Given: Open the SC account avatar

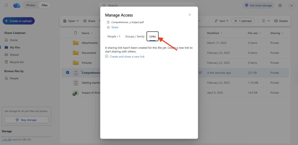Looking at the screenshot, I should (292, 6).
